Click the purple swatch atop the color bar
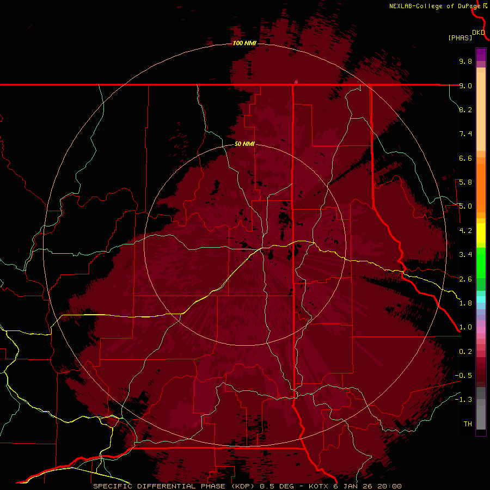This screenshot has width=490, height=490. pos(481,54)
